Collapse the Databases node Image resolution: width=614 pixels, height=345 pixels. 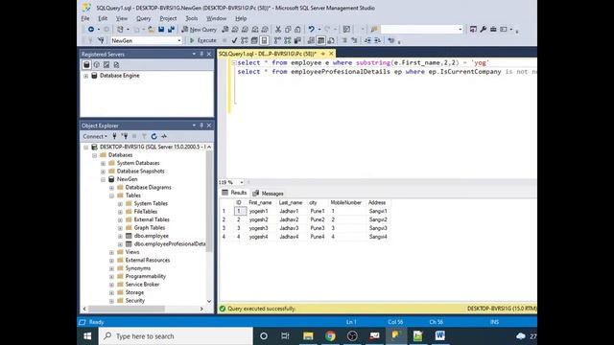click(x=94, y=155)
